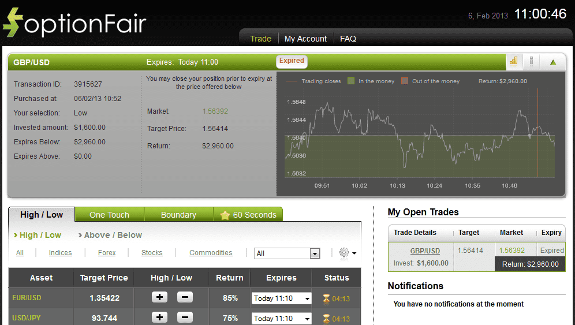The image size is (575, 325).
Task: Click the USD/JPY asset name
Action: [x=27, y=317]
